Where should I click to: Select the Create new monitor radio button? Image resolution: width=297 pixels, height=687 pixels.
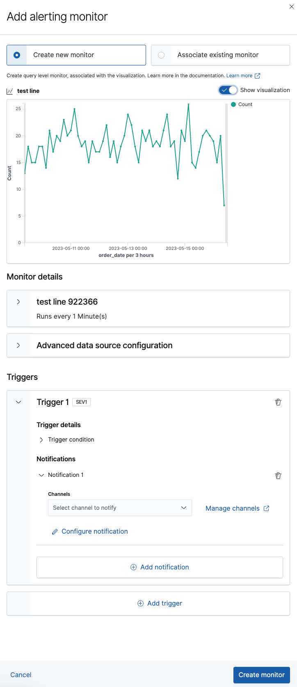tap(16, 55)
